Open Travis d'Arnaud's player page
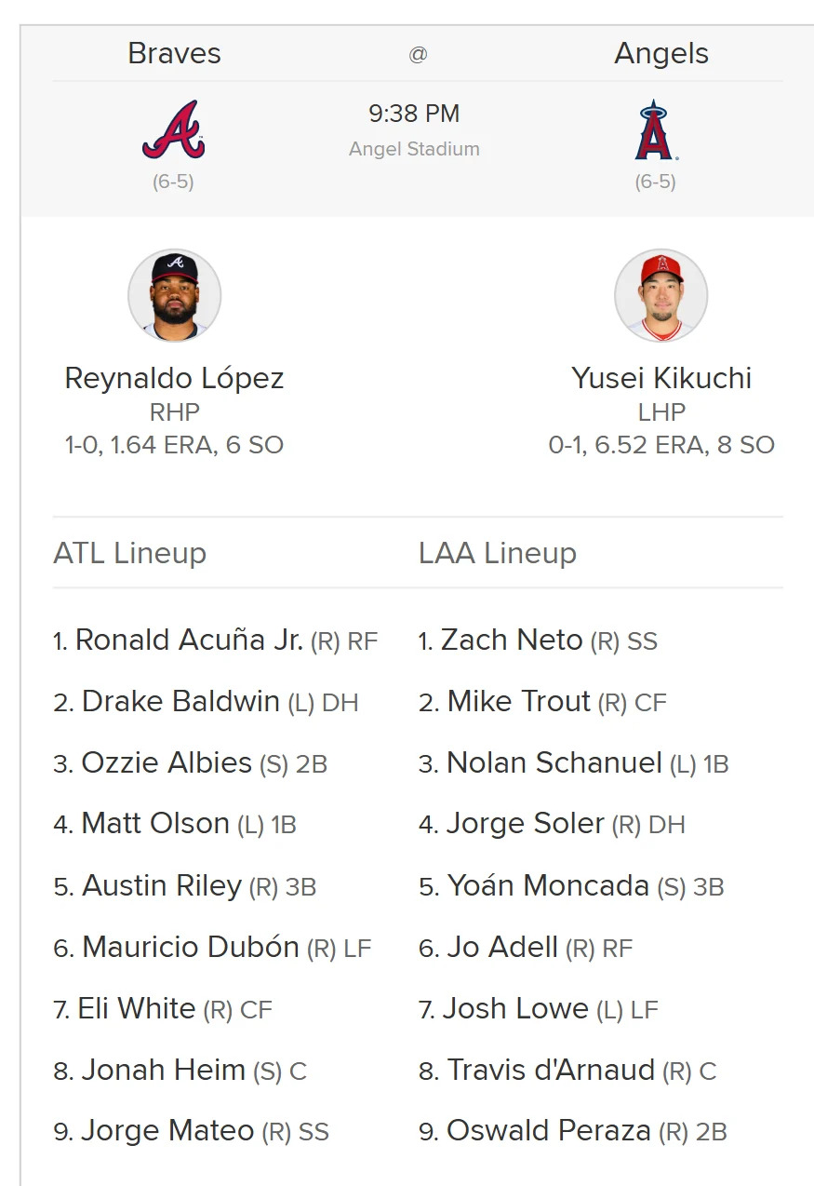The width and height of the screenshot is (814, 1186). [x=551, y=1071]
